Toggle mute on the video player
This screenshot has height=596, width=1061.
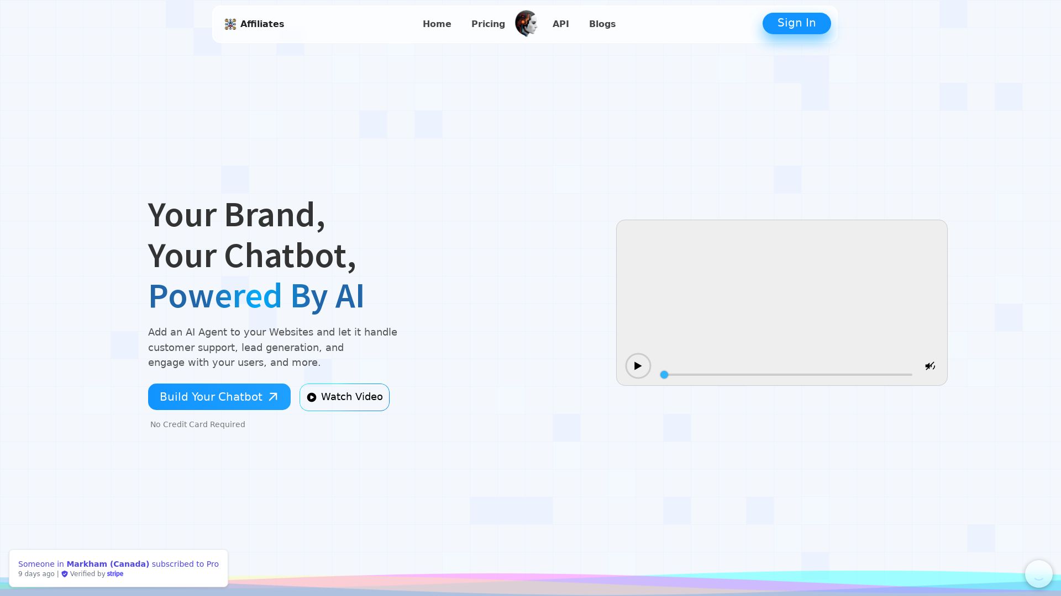point(931,366)
